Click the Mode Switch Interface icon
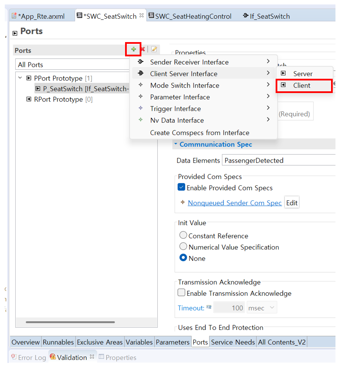Viewport: 346px width, 367px height. pyautogui.click(x=141, y=85)
